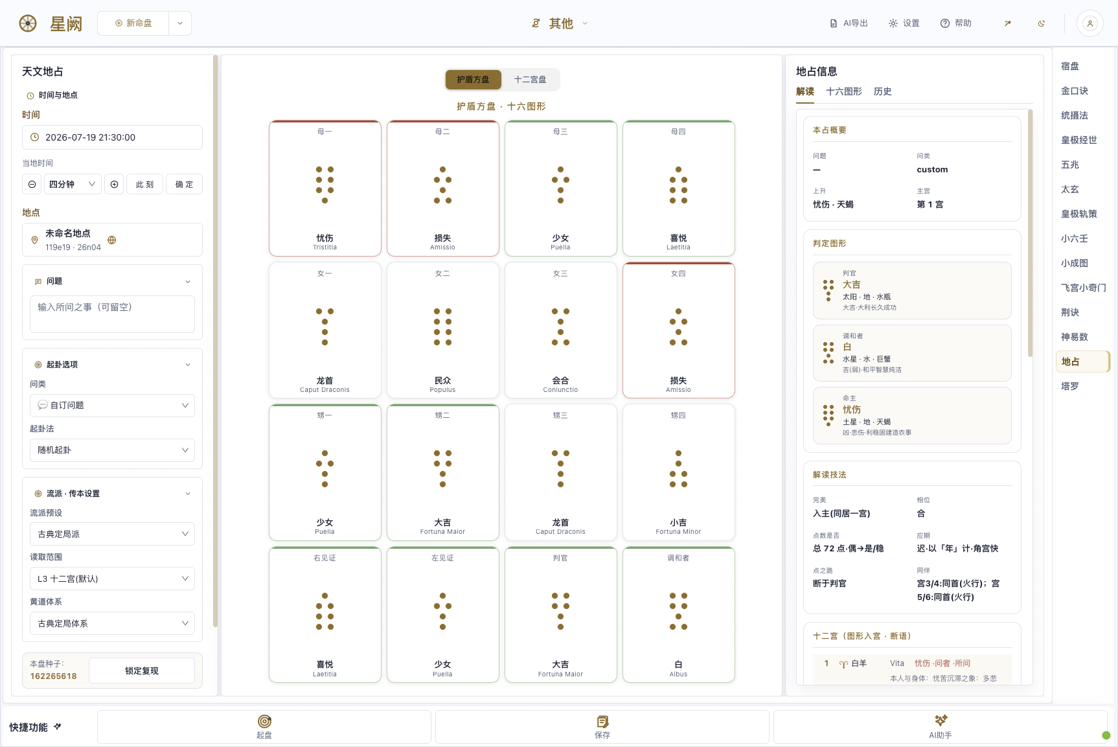Select the 判官 大吉 Fortuna Maior card

tap(561, 614)
